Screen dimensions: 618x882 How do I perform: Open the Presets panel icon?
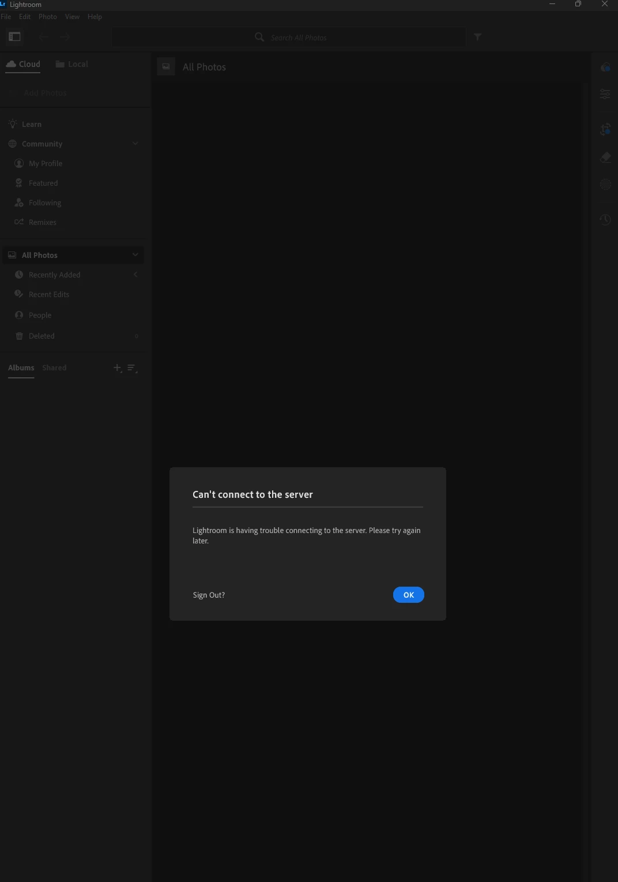click(605, 67)
